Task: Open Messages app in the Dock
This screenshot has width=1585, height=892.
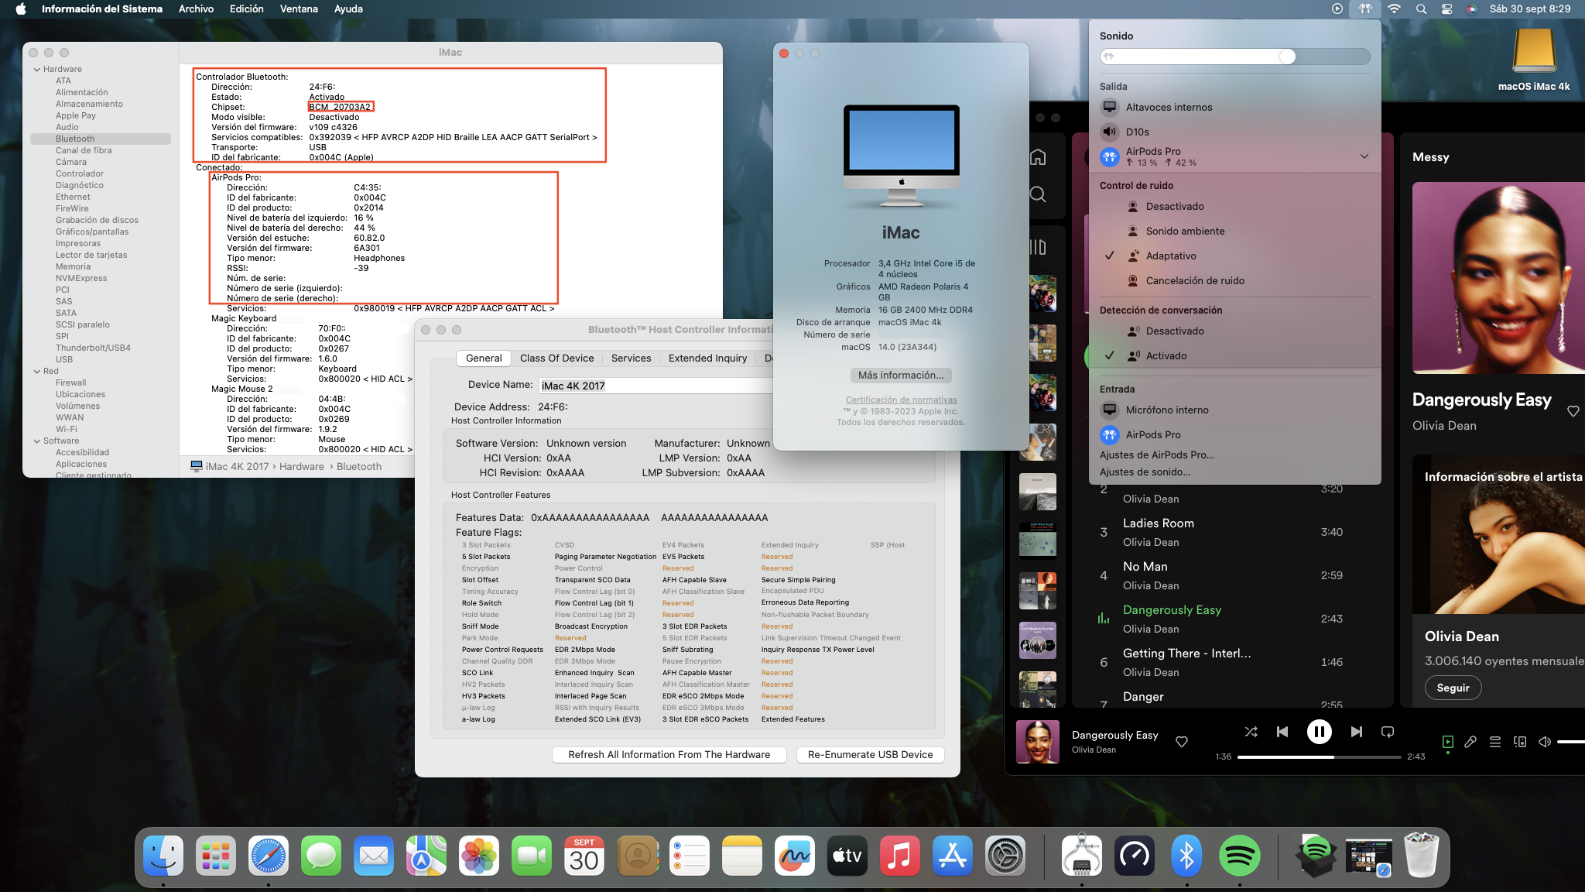Action: (321, 856)
